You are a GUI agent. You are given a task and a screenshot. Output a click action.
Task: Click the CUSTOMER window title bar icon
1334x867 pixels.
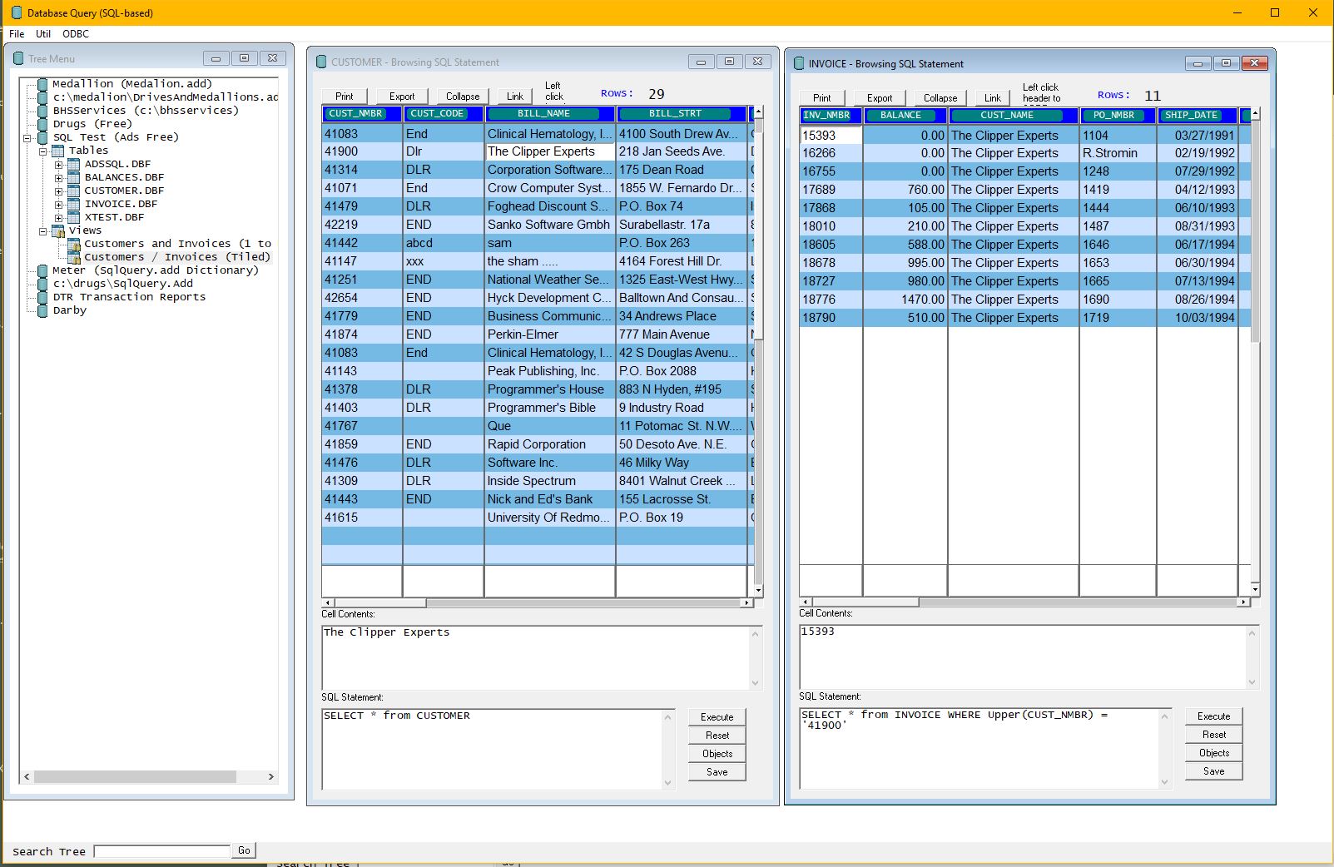point(321,62)
